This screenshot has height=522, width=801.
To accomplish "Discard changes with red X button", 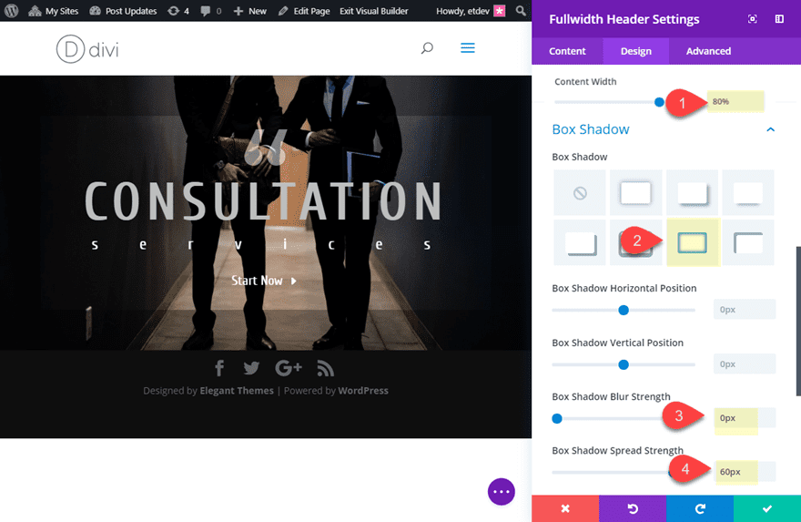I will click(565, 508).
